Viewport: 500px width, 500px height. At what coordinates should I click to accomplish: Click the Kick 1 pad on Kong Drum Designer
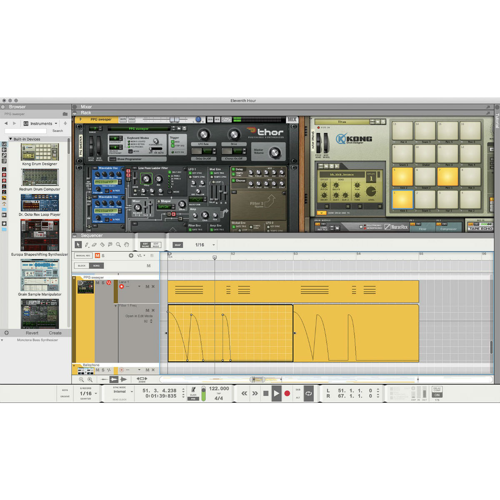tap(402, 200)
